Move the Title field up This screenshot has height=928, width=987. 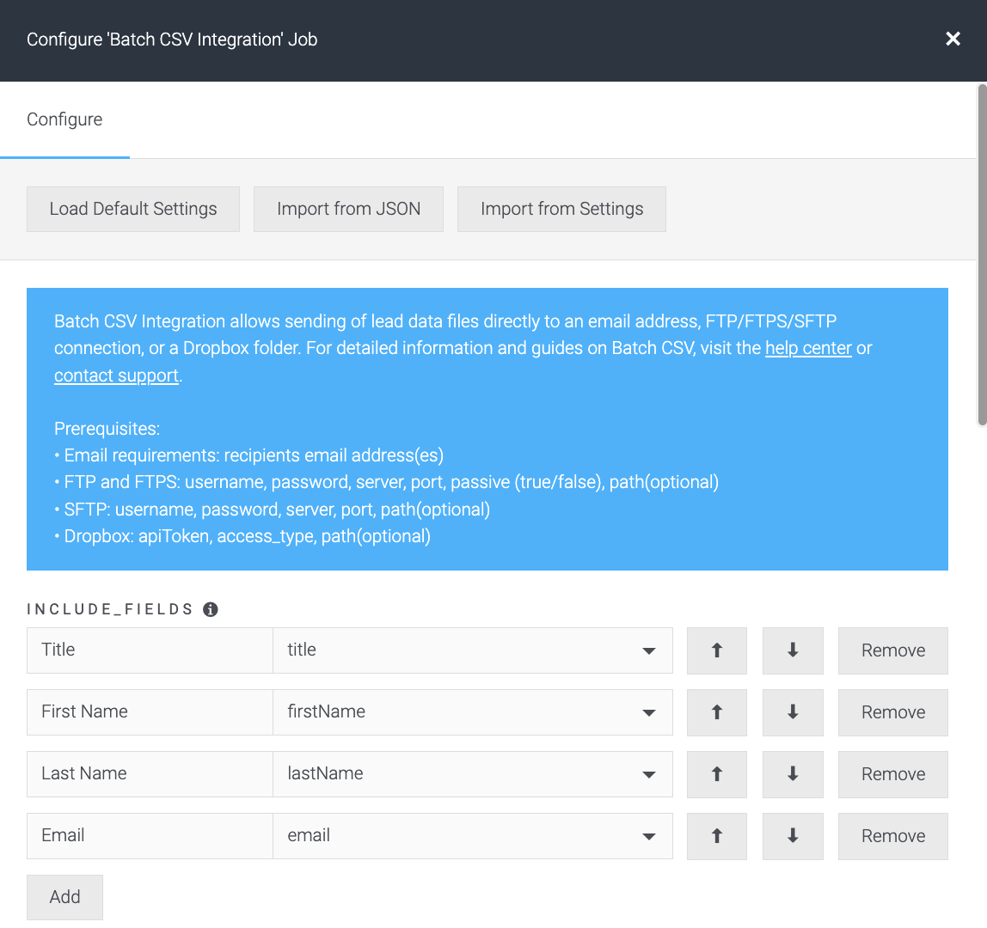click(716, 650)
